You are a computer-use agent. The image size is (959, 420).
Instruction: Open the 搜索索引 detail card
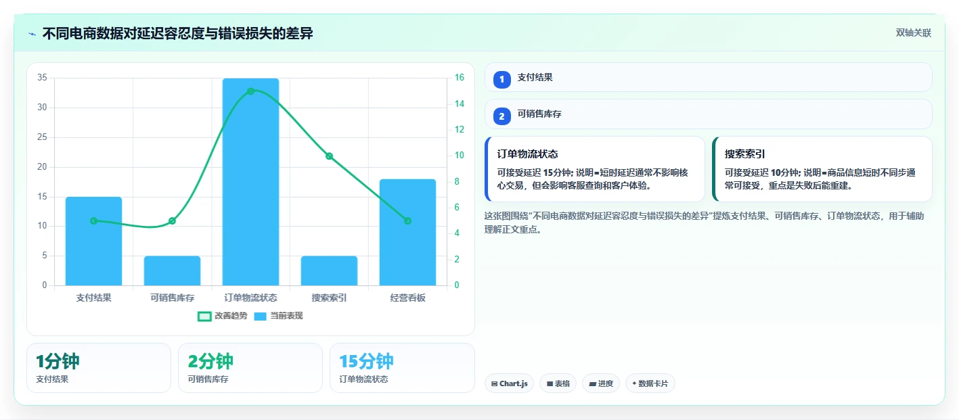(x=822, y=169)
